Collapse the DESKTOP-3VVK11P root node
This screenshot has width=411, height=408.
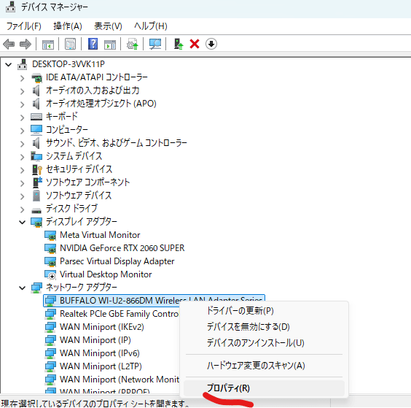[9, 64]
